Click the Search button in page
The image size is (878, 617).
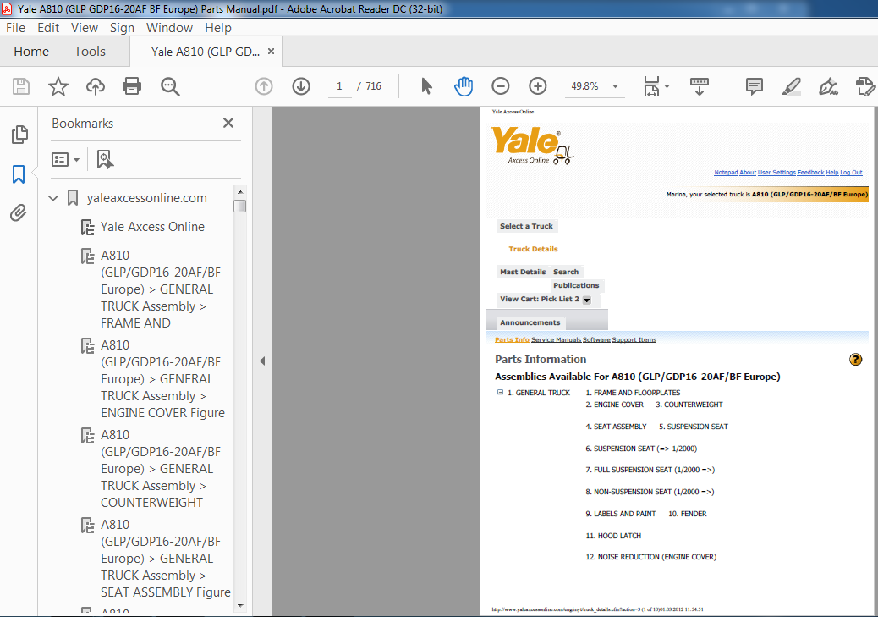tap(566, 272)
